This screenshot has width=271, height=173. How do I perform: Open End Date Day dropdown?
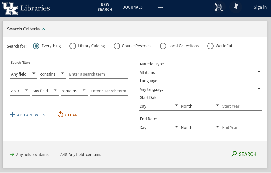tap(159, 127)
